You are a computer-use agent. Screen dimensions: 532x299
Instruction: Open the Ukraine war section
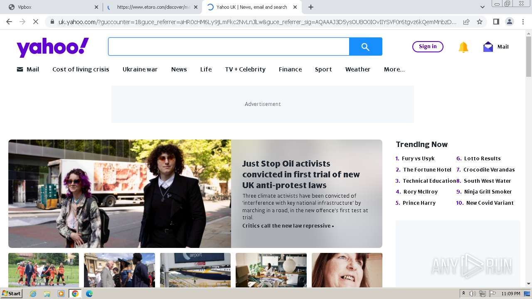(140, 69)
